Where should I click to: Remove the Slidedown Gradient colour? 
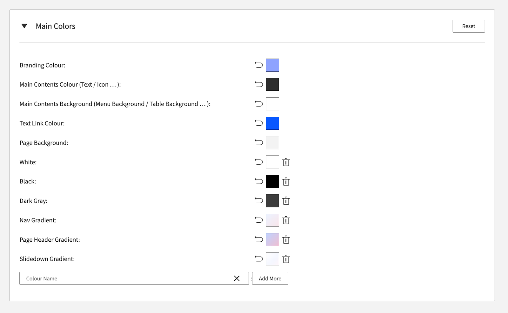pyautogui.click(x=286, y=259)
